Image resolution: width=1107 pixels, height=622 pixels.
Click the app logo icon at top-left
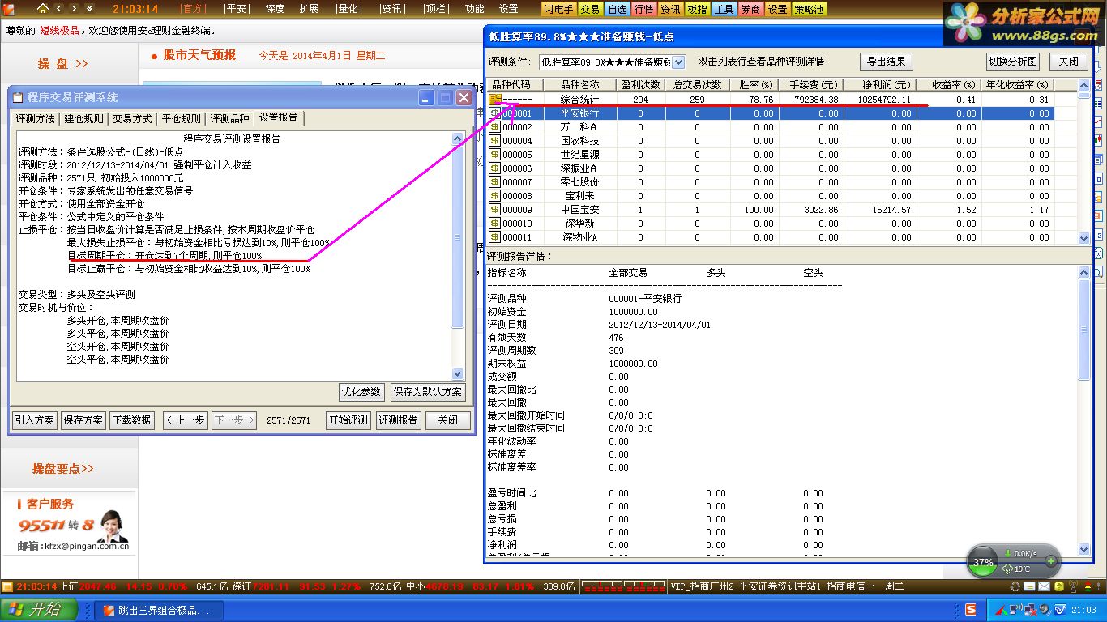tap(9, 9)
